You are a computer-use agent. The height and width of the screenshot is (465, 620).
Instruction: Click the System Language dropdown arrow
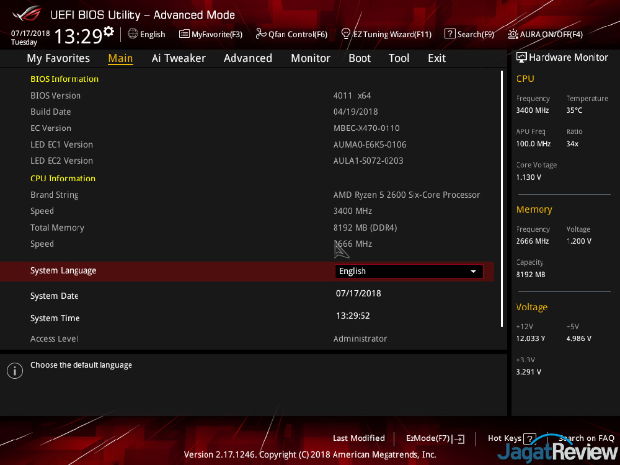(x=474, y=272)
